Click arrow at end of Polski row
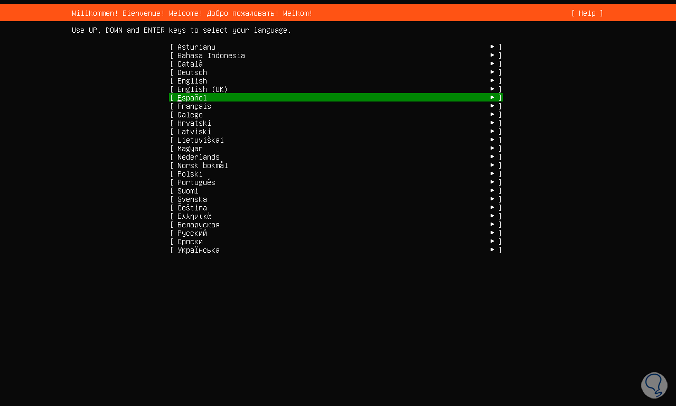 (x=492, y=173)
